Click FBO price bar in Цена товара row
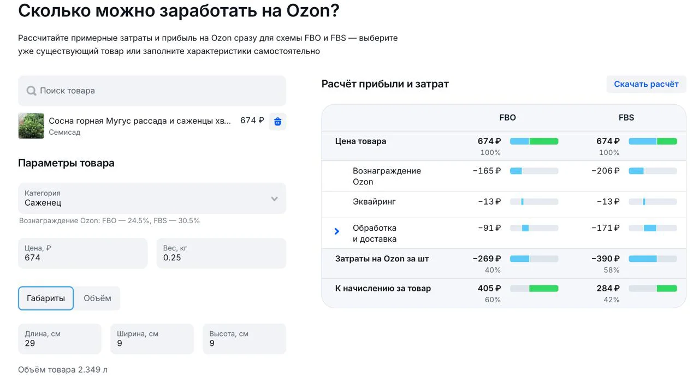 (534, 141)
